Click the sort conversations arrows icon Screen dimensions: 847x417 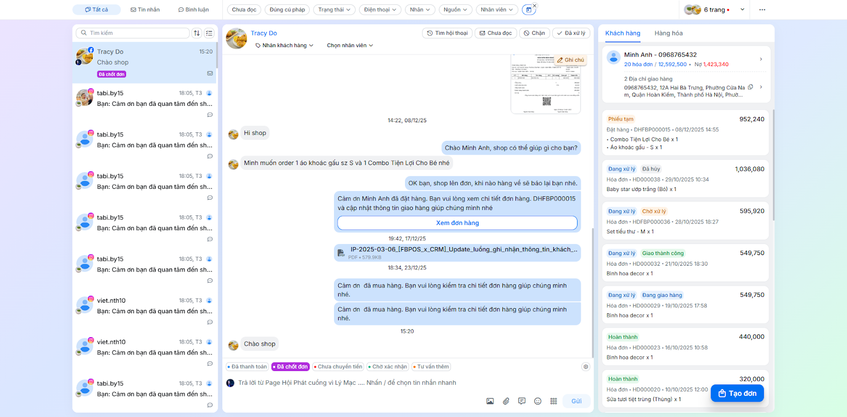point(197,33)
